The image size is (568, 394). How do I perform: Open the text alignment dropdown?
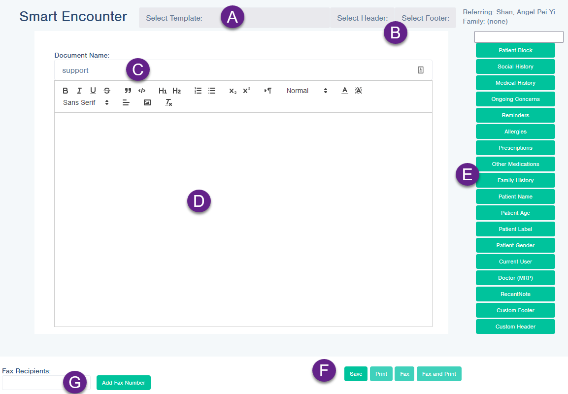point(126,102)
